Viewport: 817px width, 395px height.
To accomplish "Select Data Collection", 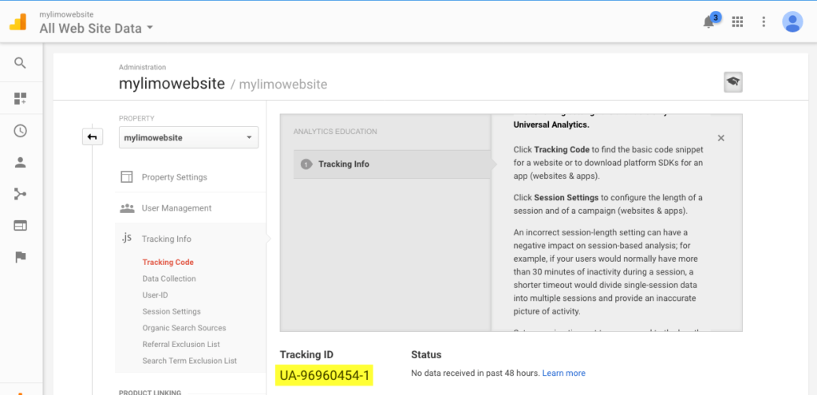I will [x=169, y=278].
